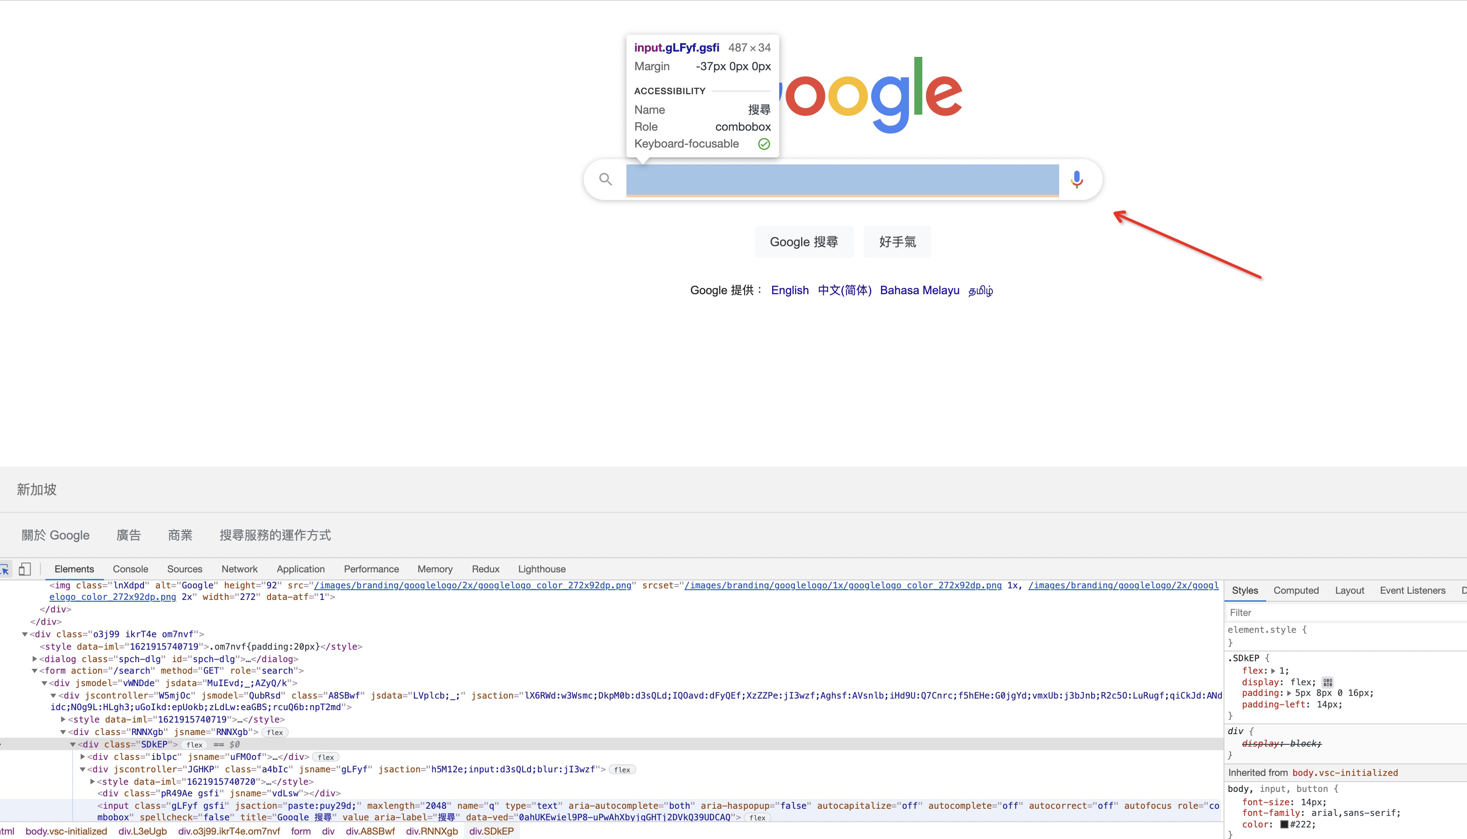The height and width of the screenshot is (839, 1467).
Task: Toggle the device toolbar icon
Action: click(x=25, y=569)
